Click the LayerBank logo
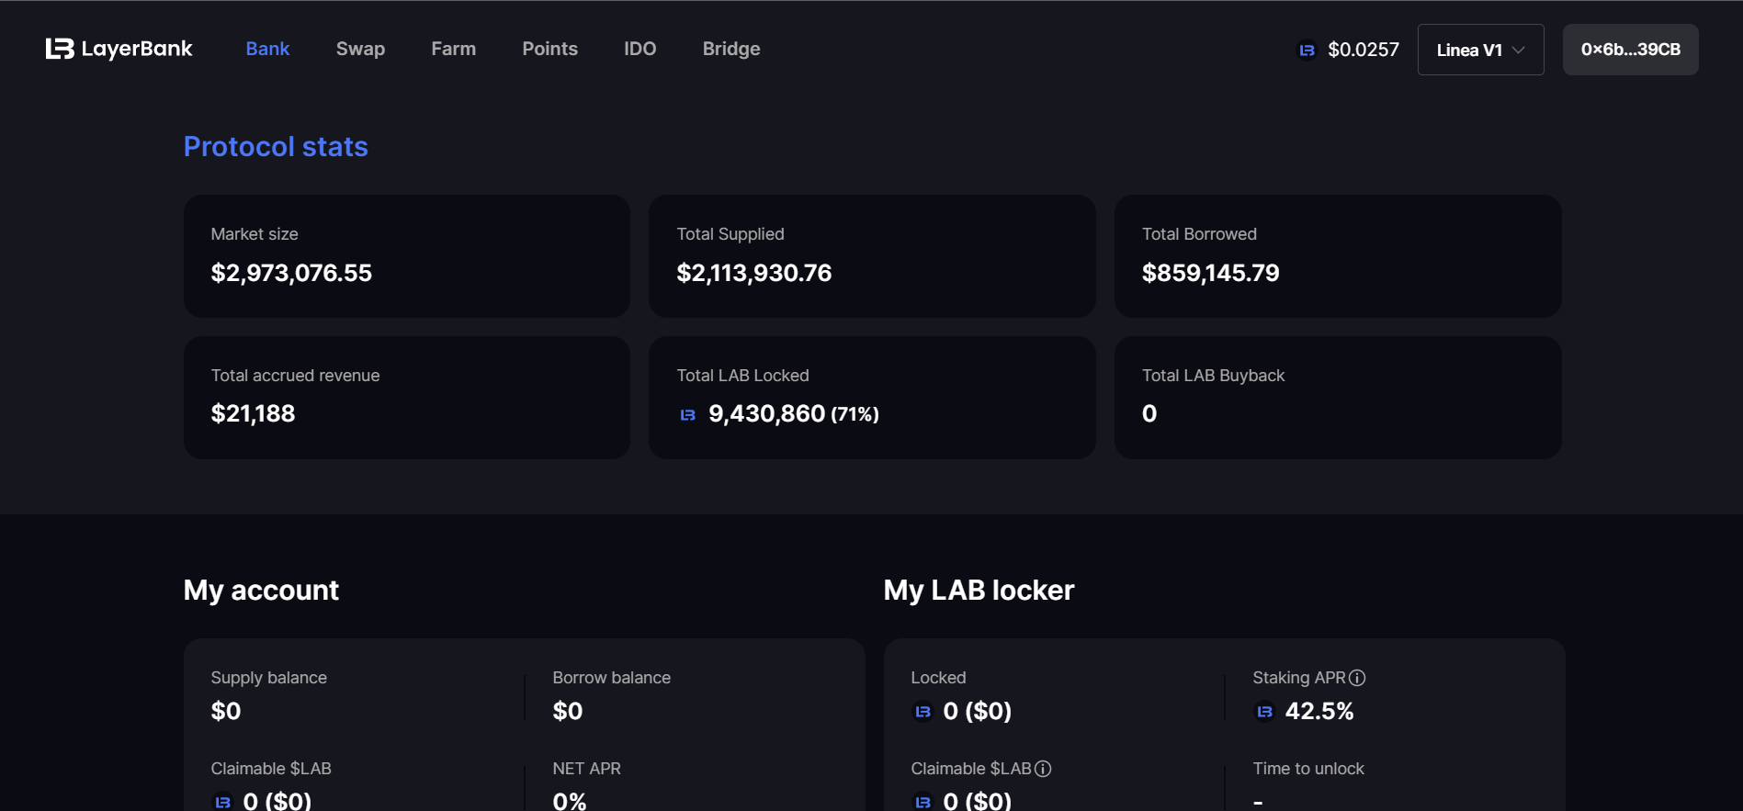Viewport: 1743px width, 811px height. coord(119,49)
